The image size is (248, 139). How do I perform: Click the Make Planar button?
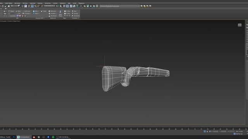[60, 14]
